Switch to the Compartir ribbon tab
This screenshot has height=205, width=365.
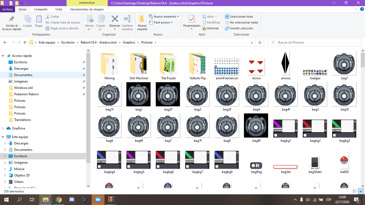(x=41, y=9)
